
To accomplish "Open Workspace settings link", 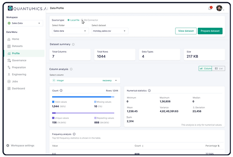I will [x=20, y=145].
